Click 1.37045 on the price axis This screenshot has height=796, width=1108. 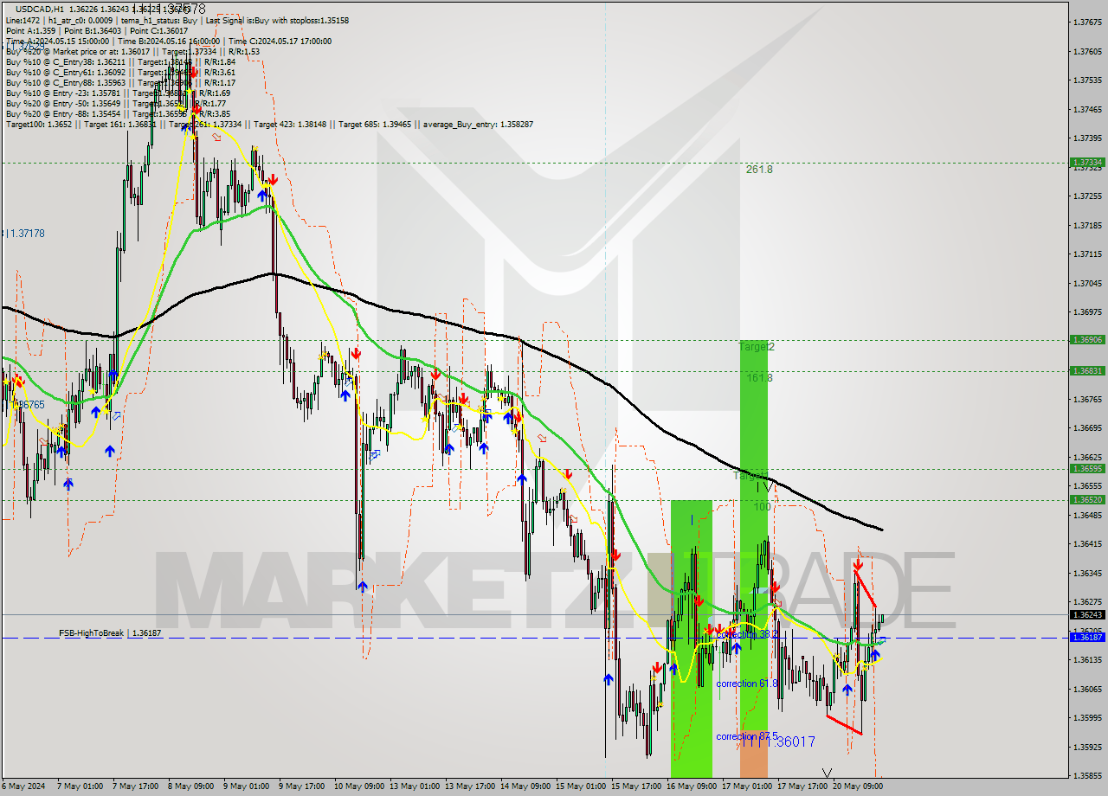click(x=1089, y=283)
